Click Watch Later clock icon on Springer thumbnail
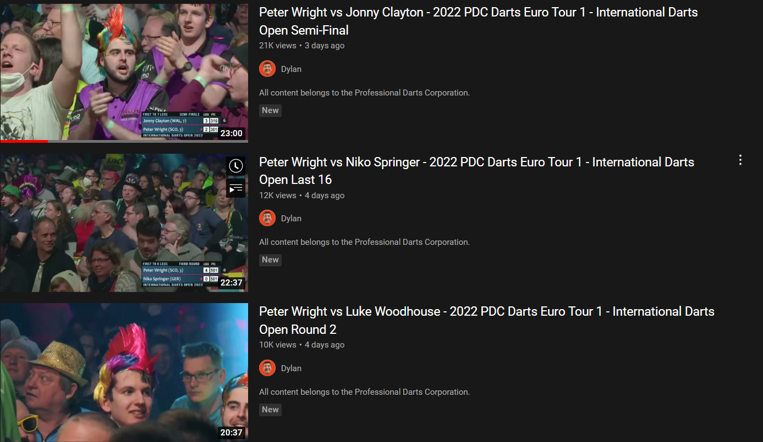The image size is (763, 442). point(236,166)
